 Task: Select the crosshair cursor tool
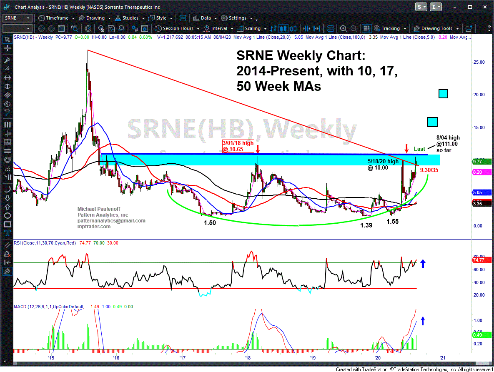(x=7, y=48)
